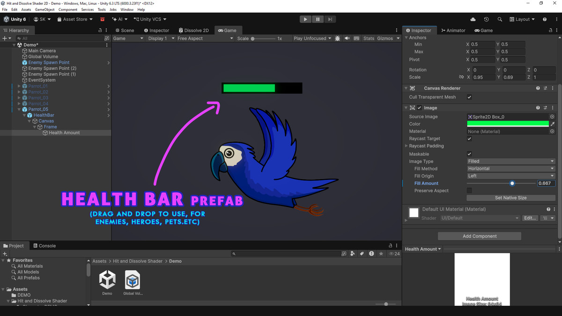Collapse the Parrot_05 tree node

[x=19, y=110]
